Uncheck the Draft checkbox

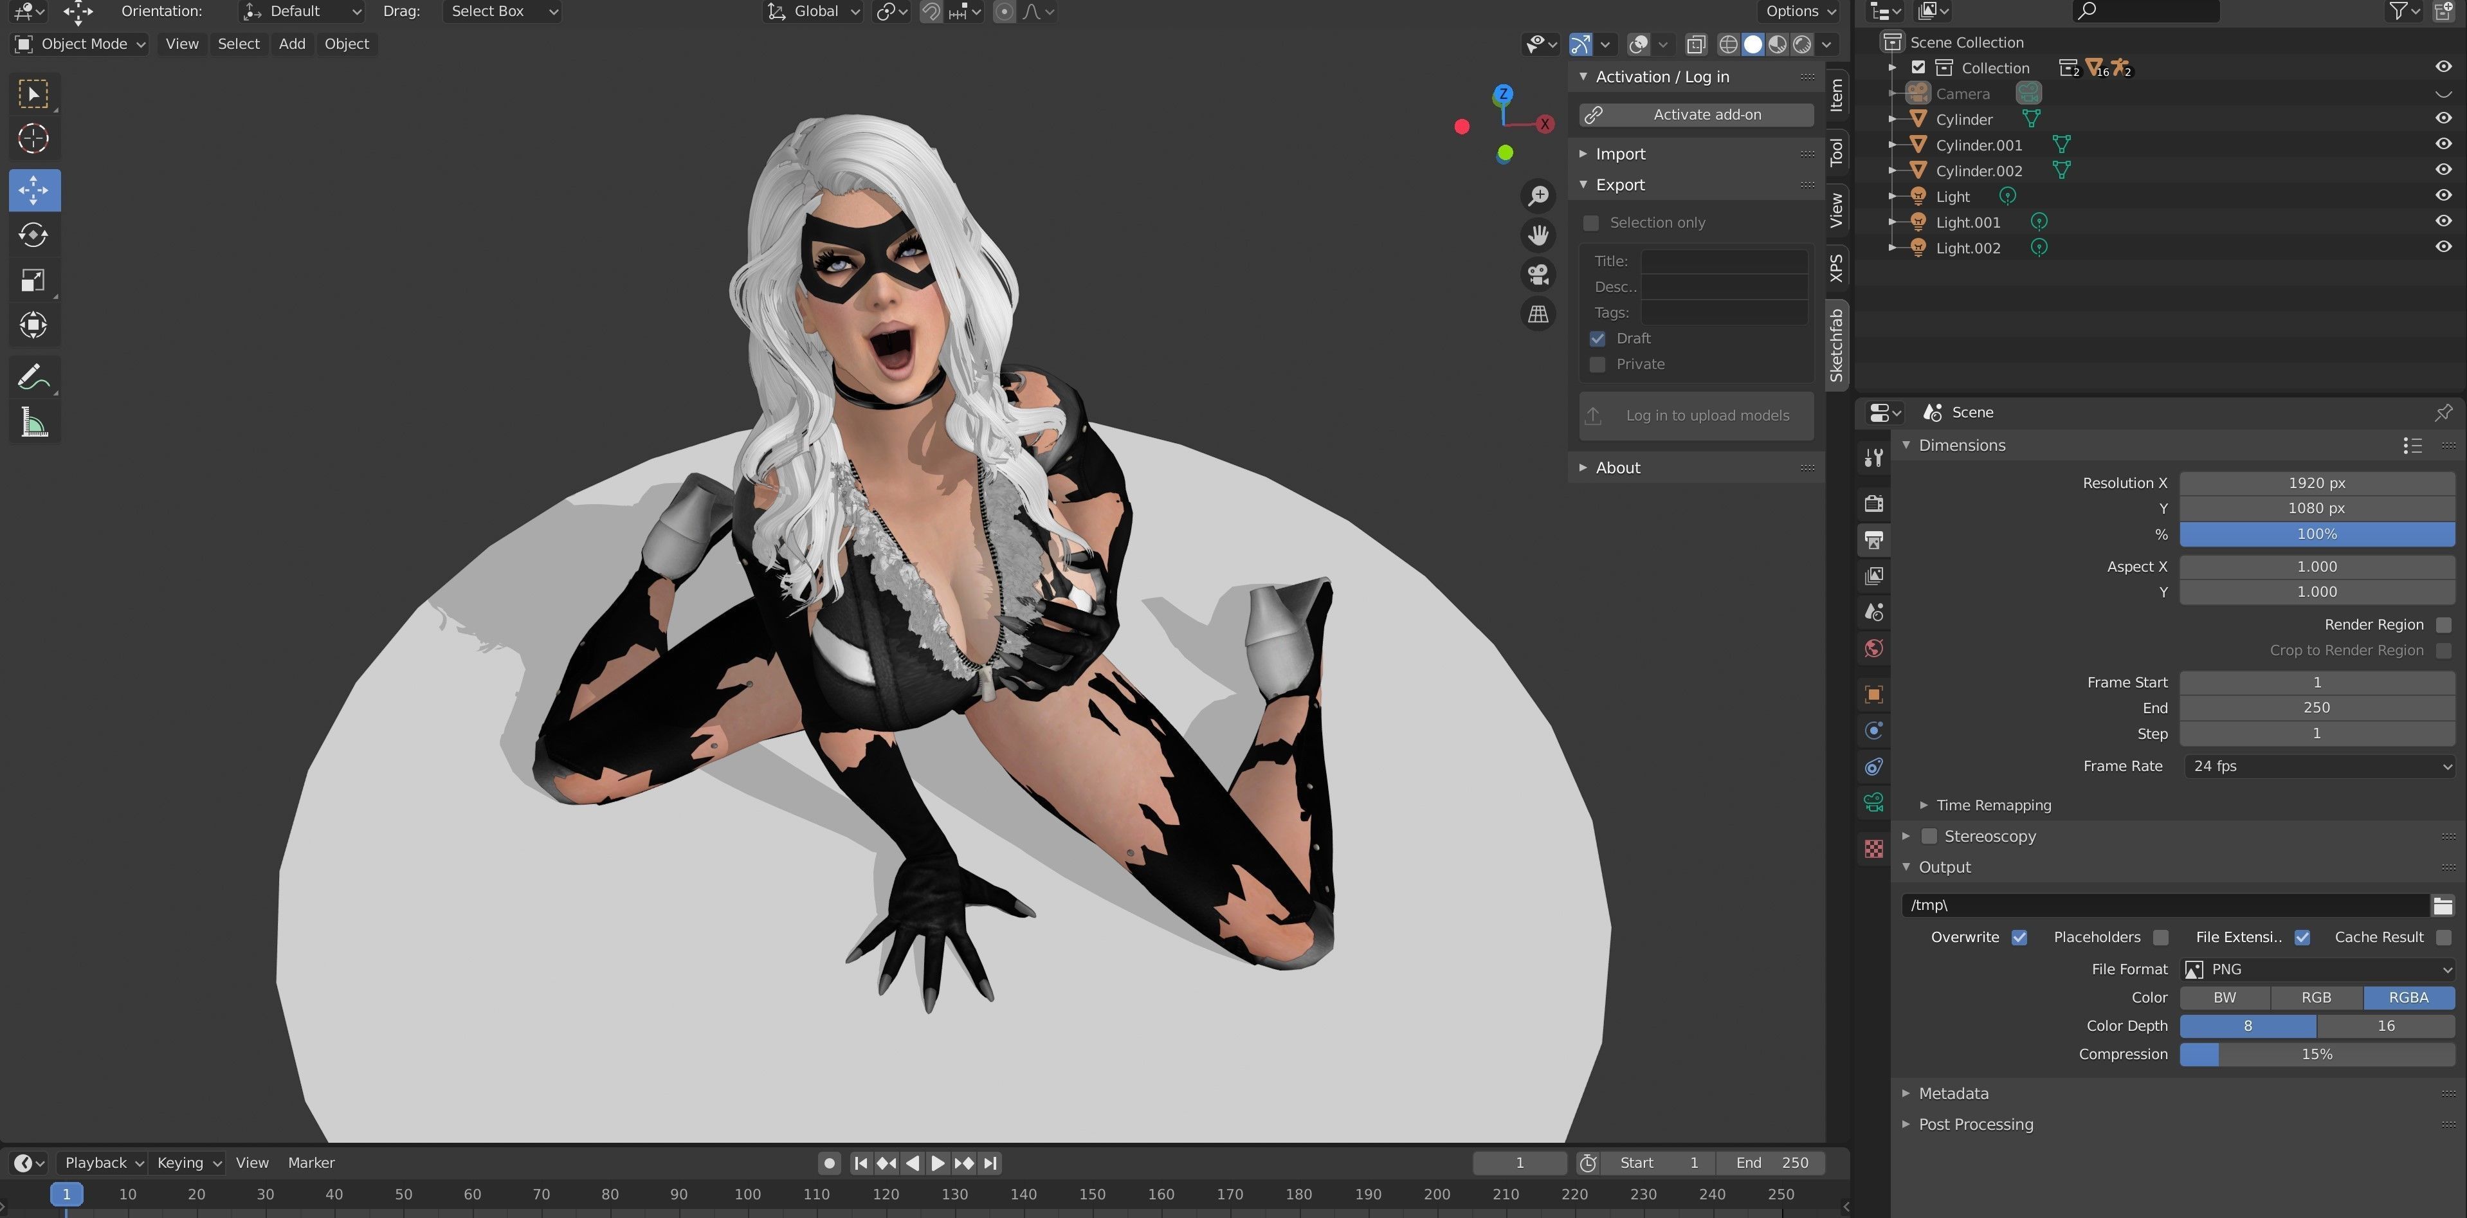coord(1598,339)
